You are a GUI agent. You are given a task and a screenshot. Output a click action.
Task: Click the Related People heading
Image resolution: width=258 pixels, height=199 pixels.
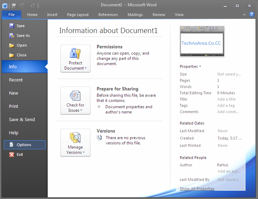pyautogui.click(x=193, y=158)
